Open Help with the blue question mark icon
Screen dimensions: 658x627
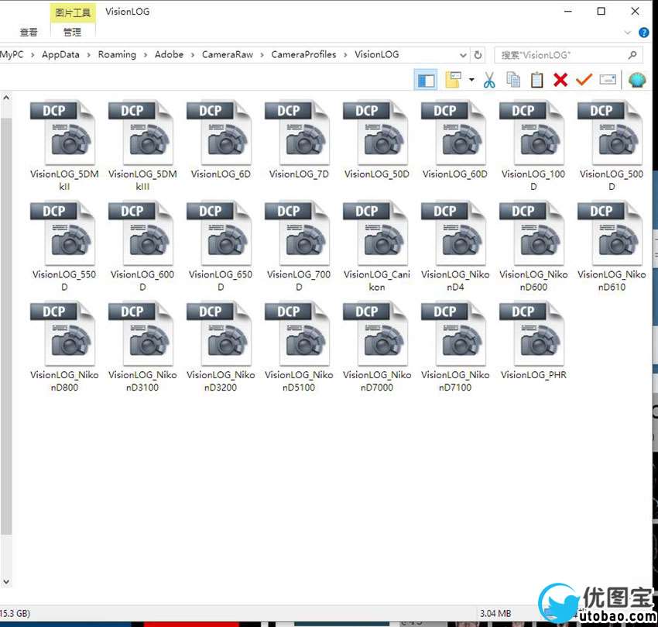click(x=644, y=33)
